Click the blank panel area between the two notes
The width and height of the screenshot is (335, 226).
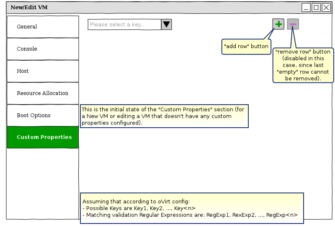[188, 159]
